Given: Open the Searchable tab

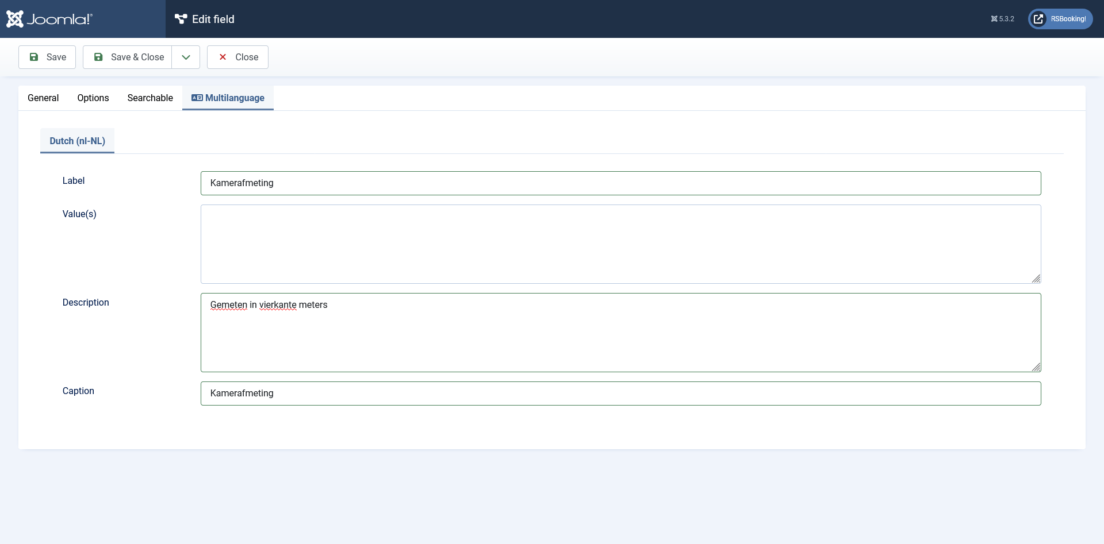Looking at the screenshot, I should point(150,98).
